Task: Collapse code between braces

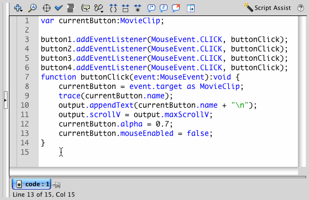Action: pyautogui.click(x=113, y=8)
